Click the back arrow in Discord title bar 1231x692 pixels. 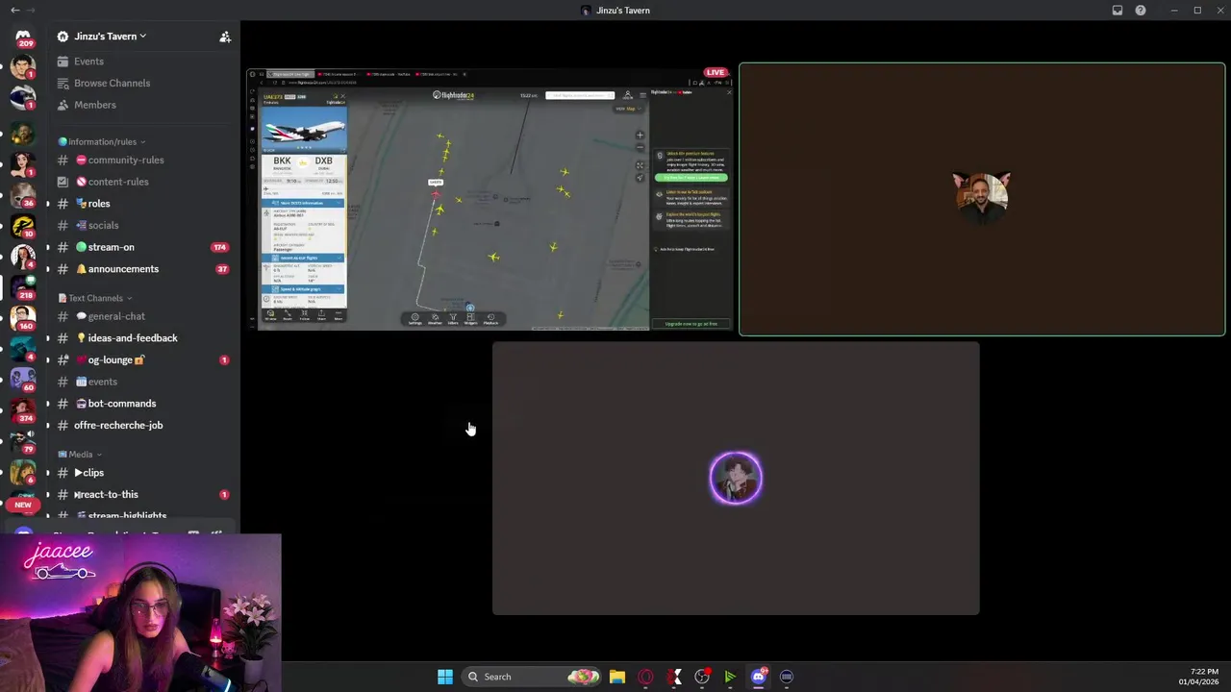(x=14, y=10)
